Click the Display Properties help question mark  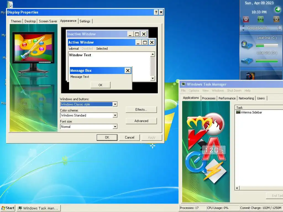coord(156,12)
